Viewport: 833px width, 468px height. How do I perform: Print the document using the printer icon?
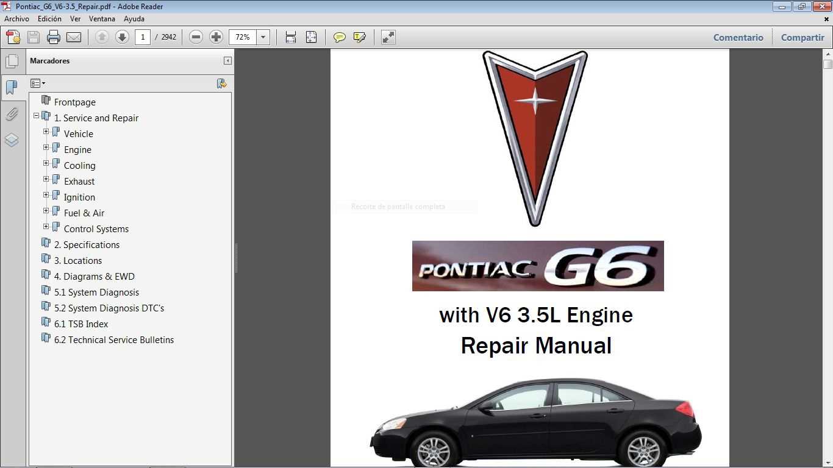tap(54, 37)
